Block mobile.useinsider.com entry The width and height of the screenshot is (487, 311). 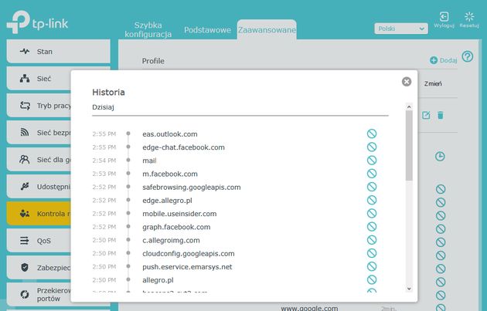coord(372,213)
